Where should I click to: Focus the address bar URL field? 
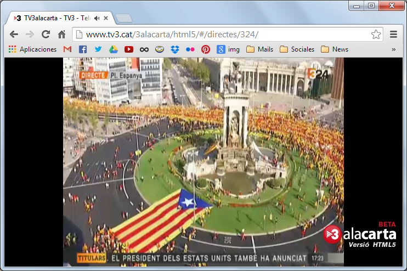click(x=228, y=34)
